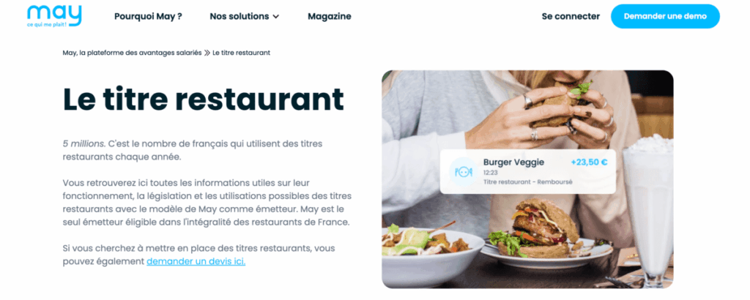Click the 12:23 transaction time
Screen dimensions: 750x300
[x=490, y=173]
